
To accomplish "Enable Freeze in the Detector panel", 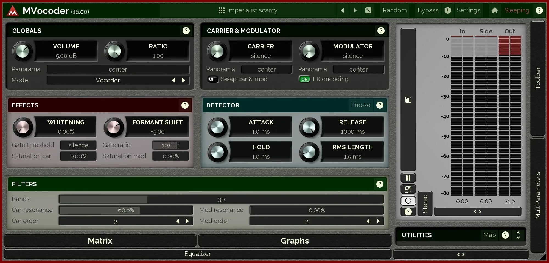I will tap(360, 105).
